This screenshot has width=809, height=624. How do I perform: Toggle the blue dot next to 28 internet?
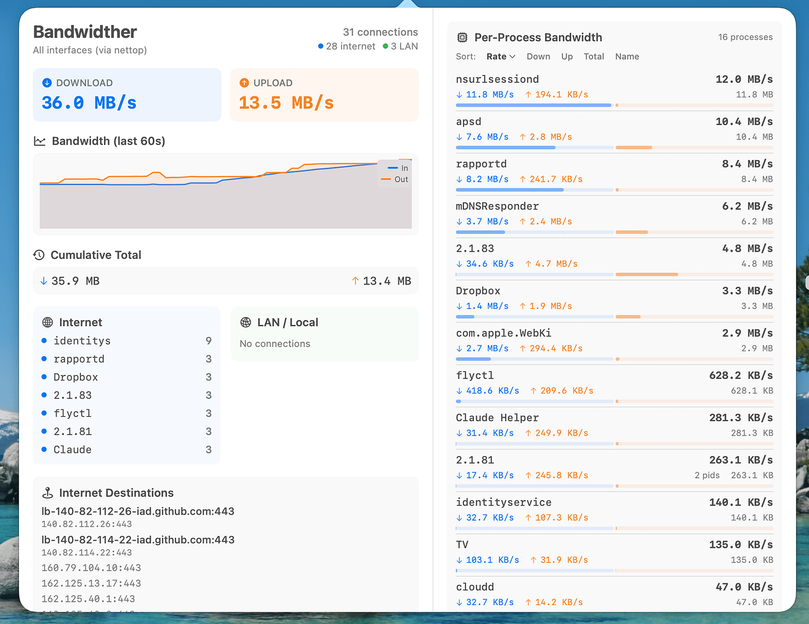(321, 46)
